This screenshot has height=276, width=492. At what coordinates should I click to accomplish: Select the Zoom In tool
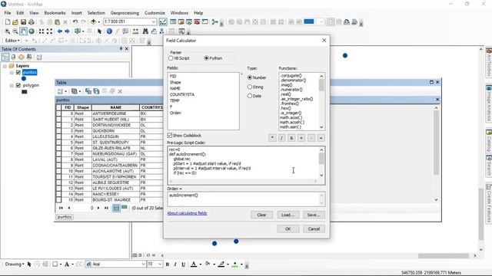click(7, 31)
